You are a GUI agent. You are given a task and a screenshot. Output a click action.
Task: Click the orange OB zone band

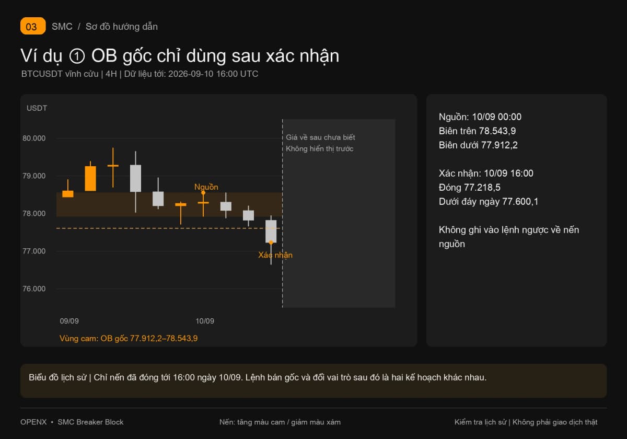click(x=169, y=204)
